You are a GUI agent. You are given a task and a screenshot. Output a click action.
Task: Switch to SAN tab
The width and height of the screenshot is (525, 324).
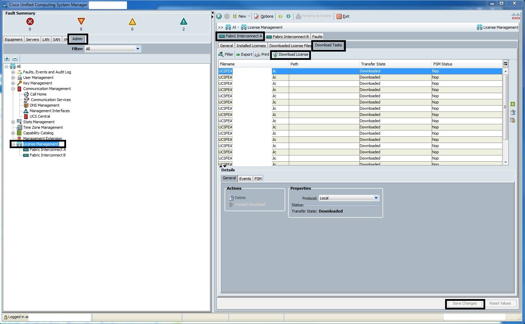56,39
